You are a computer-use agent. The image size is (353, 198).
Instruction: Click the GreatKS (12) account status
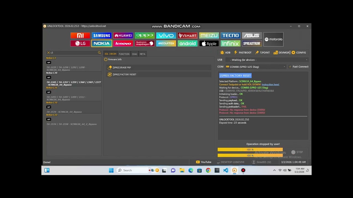pyautogui.click(x=262, y=162)
